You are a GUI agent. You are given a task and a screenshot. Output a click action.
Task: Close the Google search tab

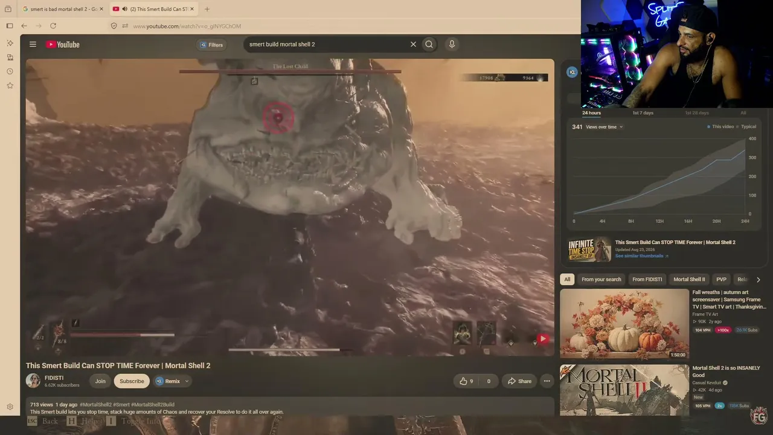[101, 9]
